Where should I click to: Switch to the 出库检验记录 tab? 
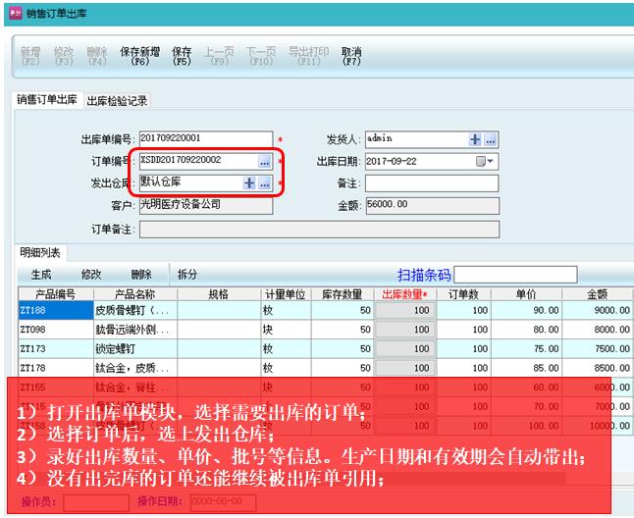(117, 101)
